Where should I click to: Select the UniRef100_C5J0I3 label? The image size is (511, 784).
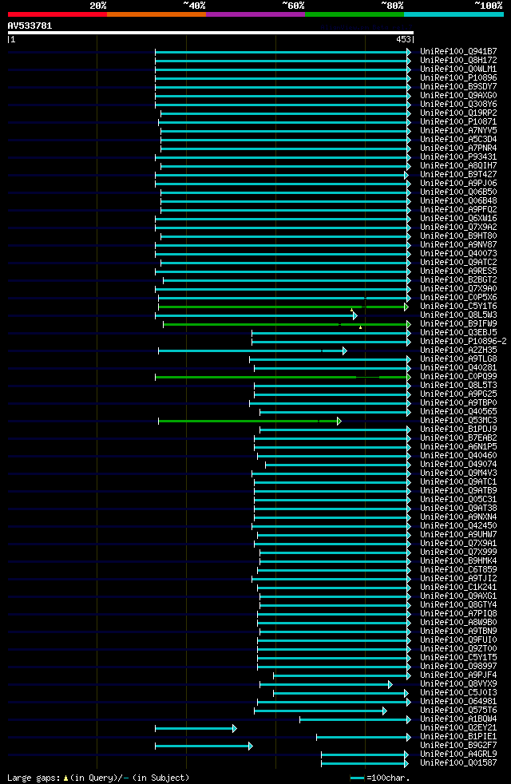click(458, 693)
